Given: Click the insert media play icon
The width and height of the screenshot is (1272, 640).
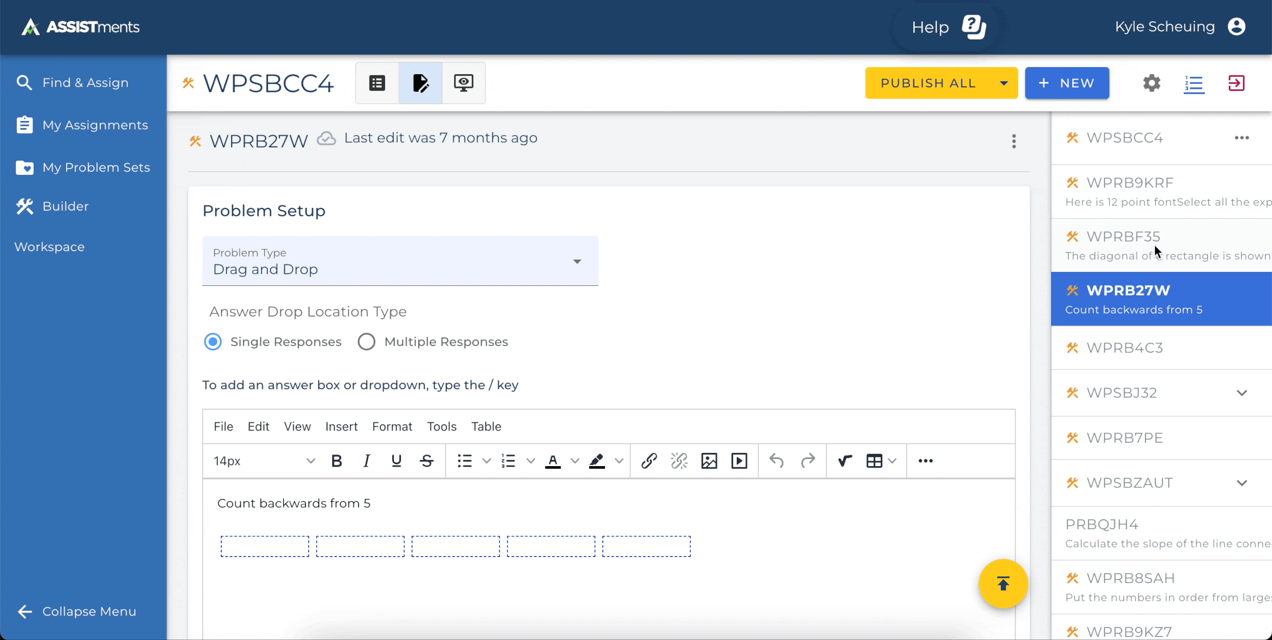Looking at the screenshot, I should [x=739, y=461].
